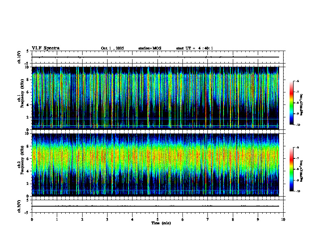Image resolution: width=319 pixels, height=246 pixels.
Task: Click the ch.1 colorbar 'log(PSD)(V²/Hz)' label
Action: (x=302, y=105)
